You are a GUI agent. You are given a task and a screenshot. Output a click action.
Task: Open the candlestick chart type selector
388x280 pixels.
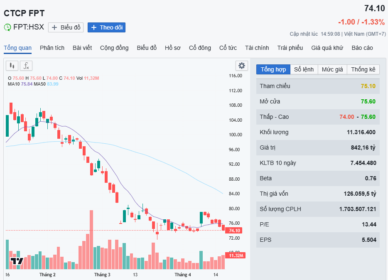click(12, 66)
